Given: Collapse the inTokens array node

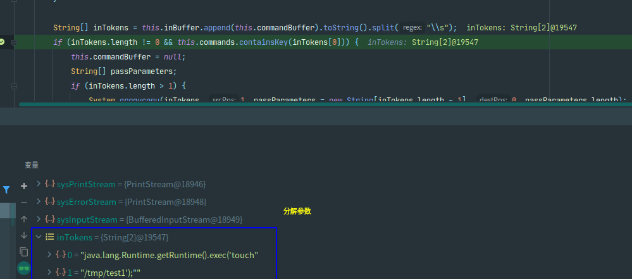Looking at the screenshot, I should (39, 237).
